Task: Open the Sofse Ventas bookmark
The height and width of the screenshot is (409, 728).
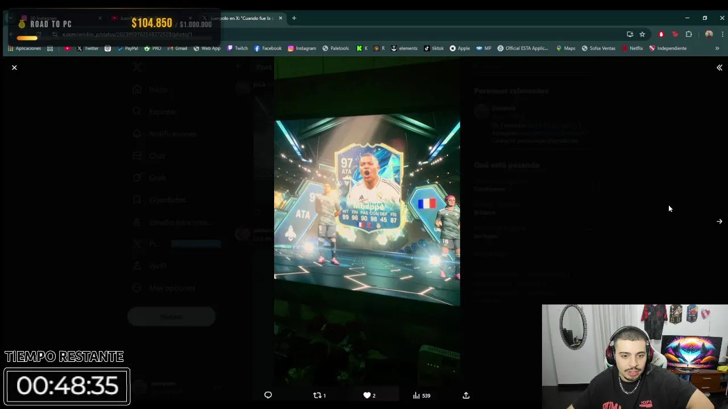Action: pyautogui.click(x=598, y=48)
